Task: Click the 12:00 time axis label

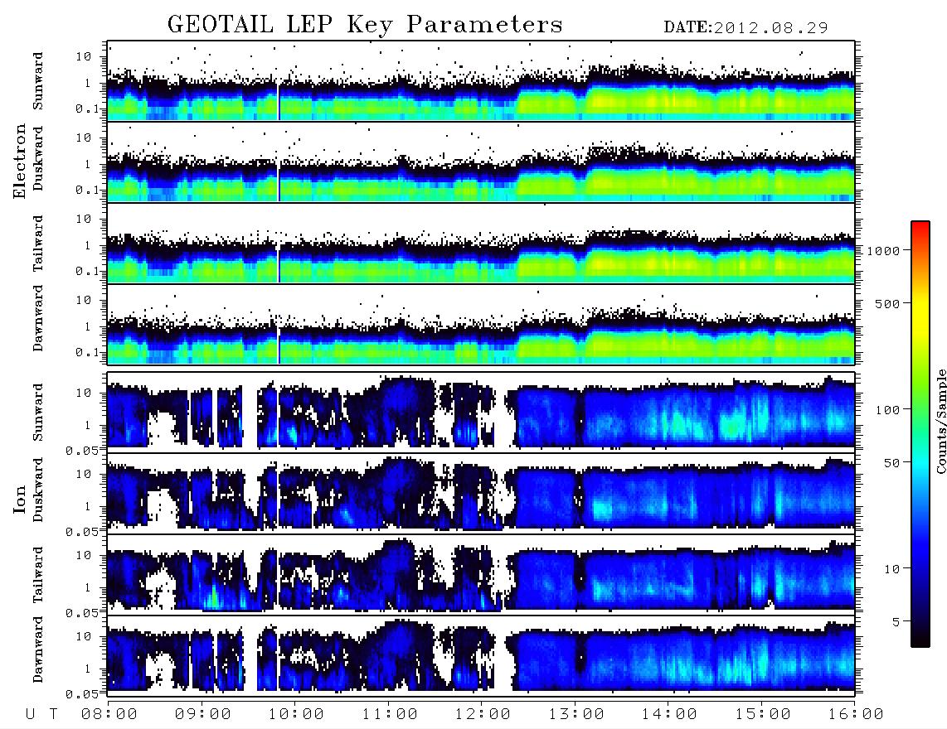Action: tap(483, 714)
